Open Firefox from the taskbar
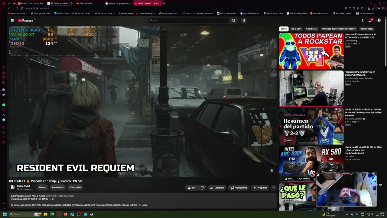387x218 pixels. point(65,214)
